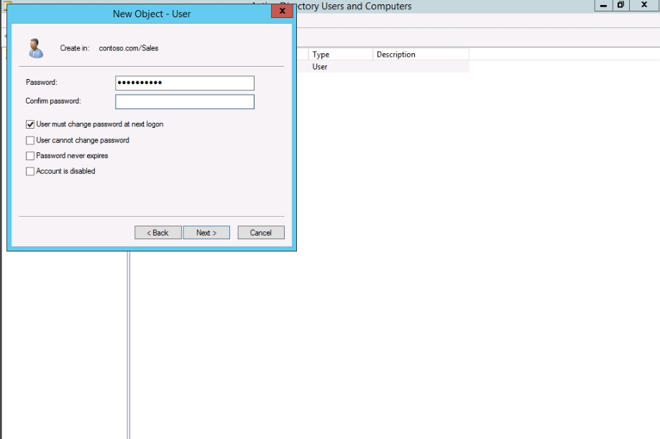This screenshot has width=660, height=439.
Task: Go back using the Back button
Action: coord(157,233)
